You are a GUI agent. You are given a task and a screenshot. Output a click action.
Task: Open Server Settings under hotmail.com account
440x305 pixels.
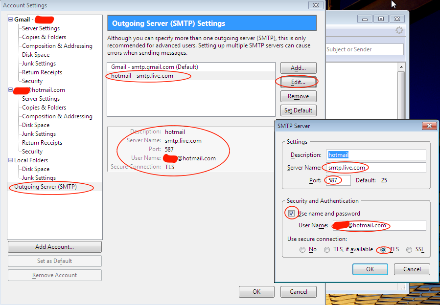tap(41, 99)
